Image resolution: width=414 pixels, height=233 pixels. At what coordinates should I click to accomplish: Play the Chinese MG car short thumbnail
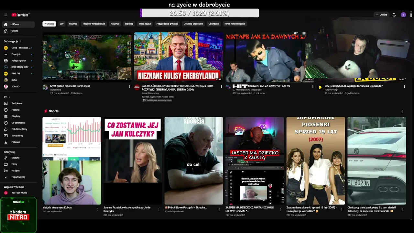[x=376, y=161]
